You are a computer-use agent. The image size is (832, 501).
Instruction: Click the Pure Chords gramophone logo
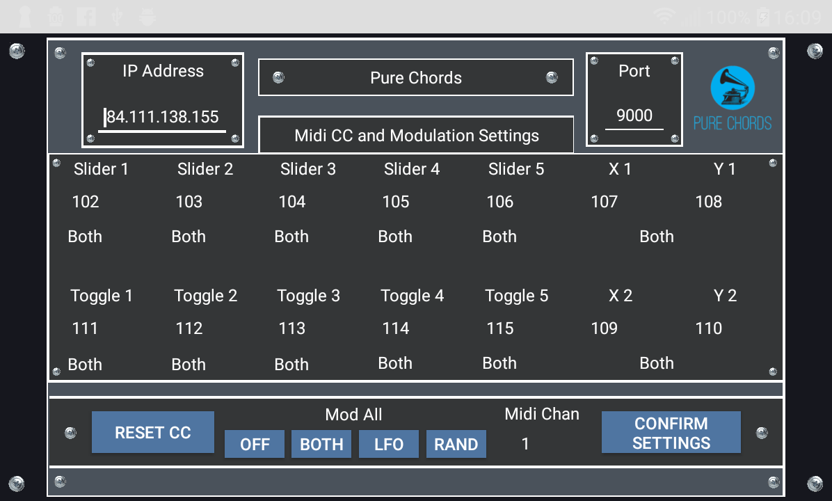pos(733,99)
